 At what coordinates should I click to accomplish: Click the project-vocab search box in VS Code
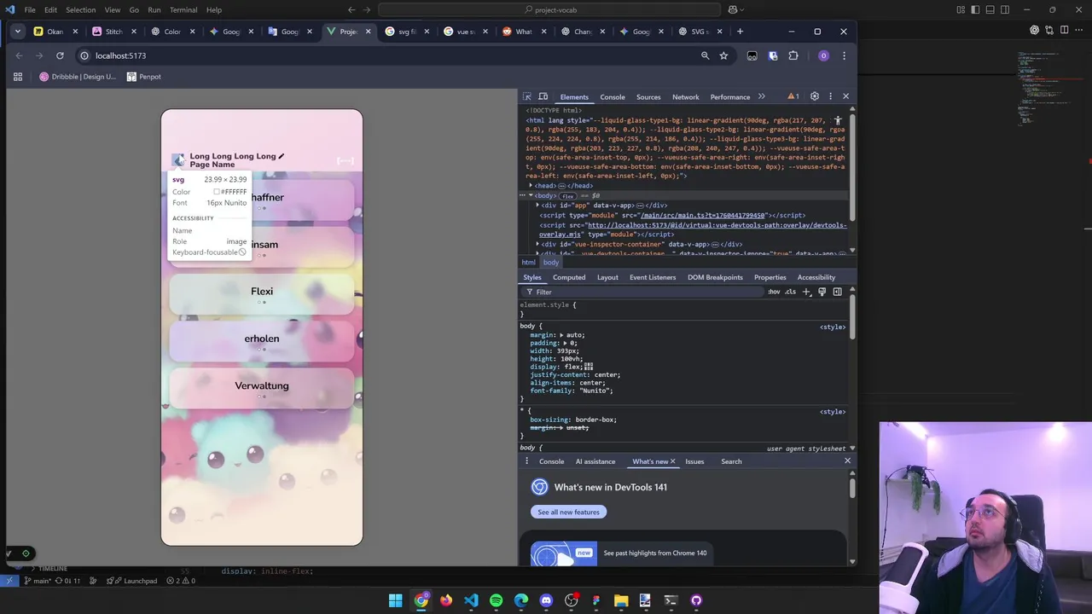550,9
